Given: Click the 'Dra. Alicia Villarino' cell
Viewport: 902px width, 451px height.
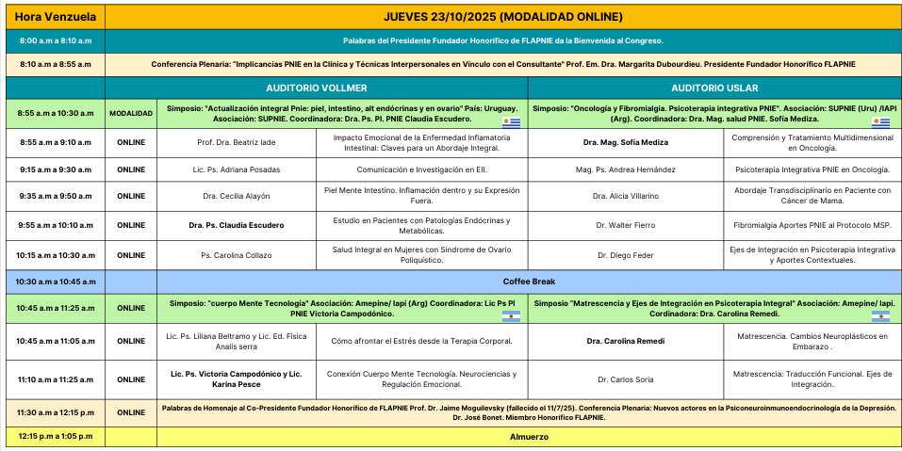Looking at the screenshot, I should click(x=626, y=196).
